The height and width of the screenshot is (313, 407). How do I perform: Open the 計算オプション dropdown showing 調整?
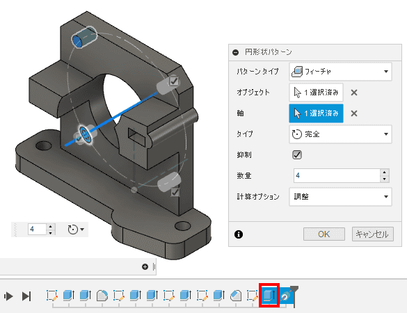340,197
